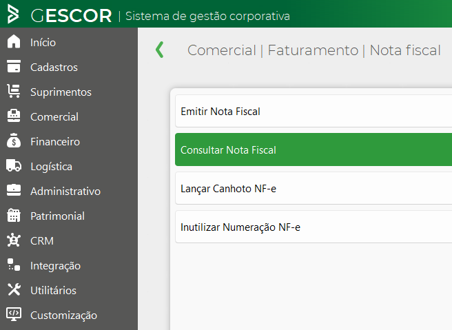452x330 pixels.
Task: Select Lançar Canhoto NF-e option
Action: click(314, 188)
